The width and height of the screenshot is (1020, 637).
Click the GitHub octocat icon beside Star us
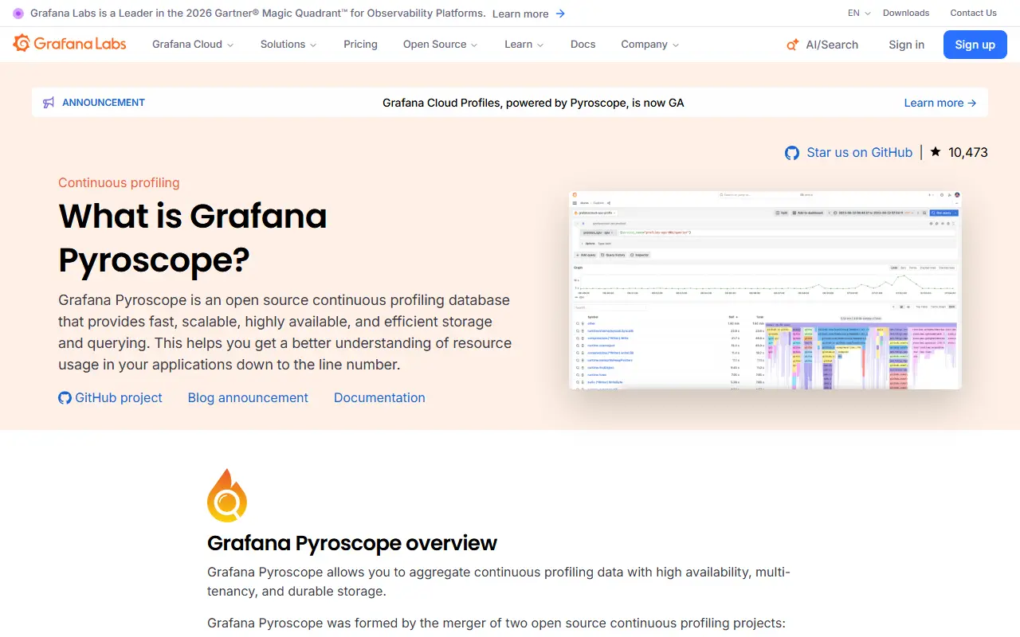792,153
